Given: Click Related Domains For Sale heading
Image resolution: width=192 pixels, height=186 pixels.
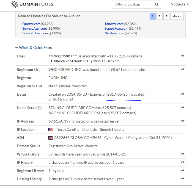Looking at the screenshot, I should [x=49, y=16].
